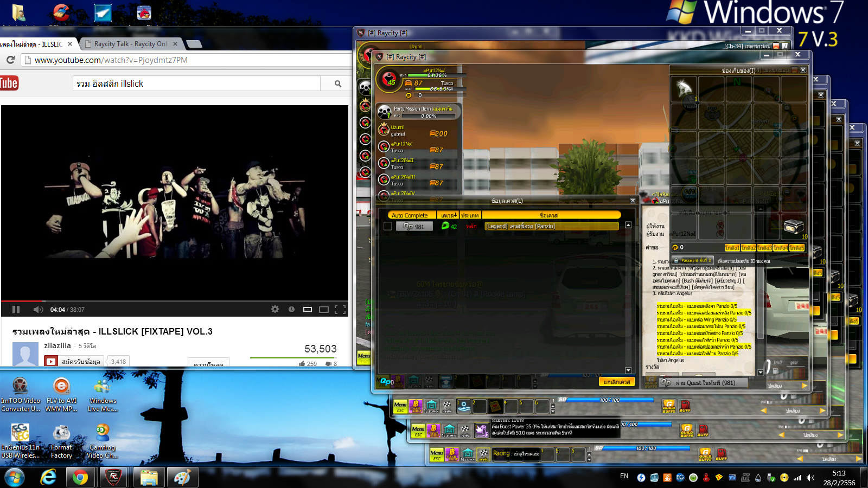This screenshot has width=868, height=488.
Task: Click the Party Mission Item panel
Action: click(x=419, y=112)
